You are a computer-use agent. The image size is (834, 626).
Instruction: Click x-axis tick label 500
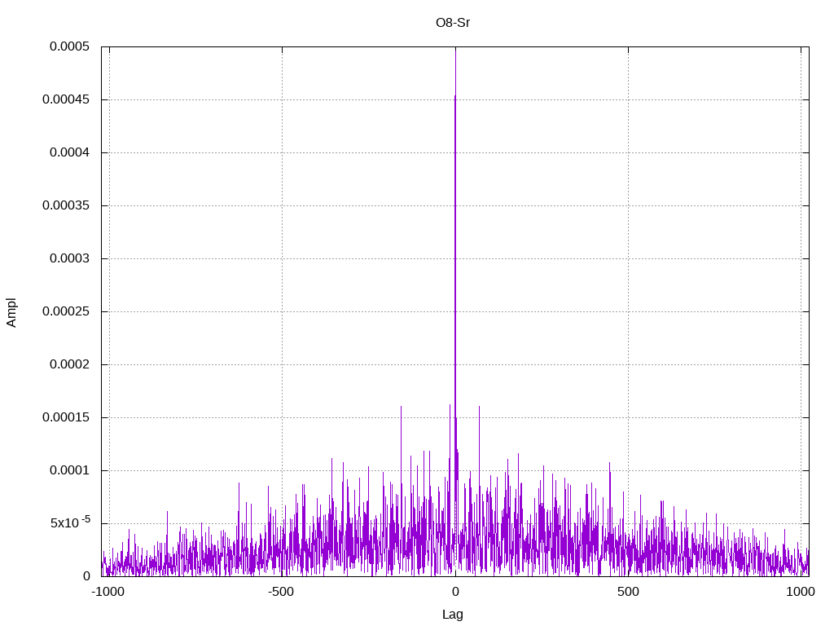(x=628, y=592)
